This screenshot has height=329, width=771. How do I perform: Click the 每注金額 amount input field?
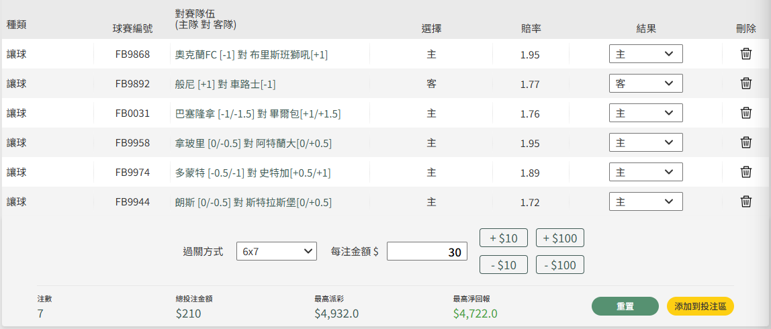[x=426, y=252]
